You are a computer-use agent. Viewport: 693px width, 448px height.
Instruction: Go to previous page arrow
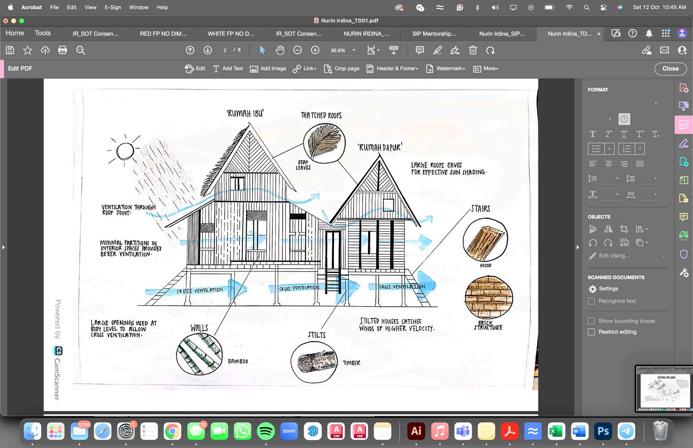coord(190,50)
